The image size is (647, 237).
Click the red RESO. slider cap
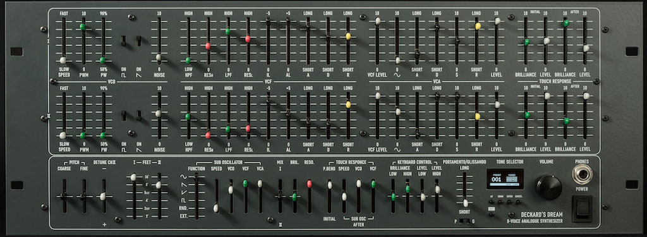[310, 184]
